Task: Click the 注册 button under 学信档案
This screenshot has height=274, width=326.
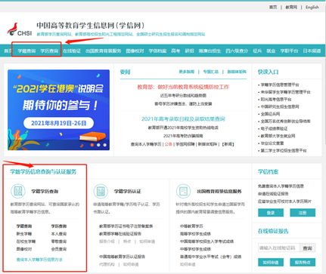Action: point(303,213)
